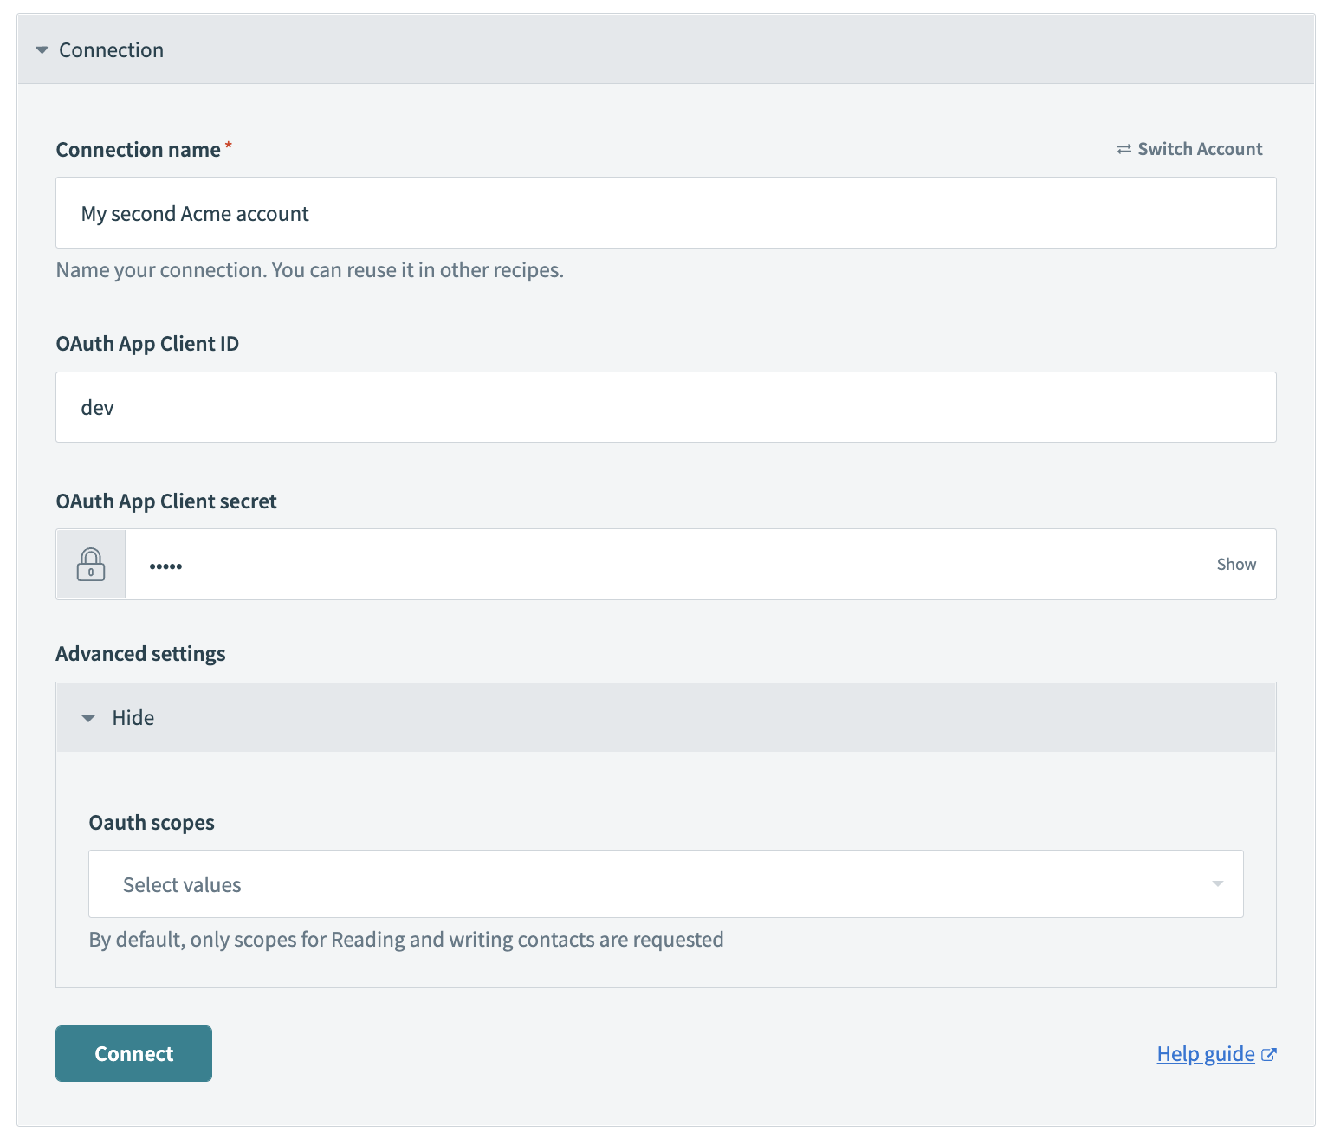Open the Help guide link
Viewport: 1334px width, 1145px height.
(1205, 1054)
